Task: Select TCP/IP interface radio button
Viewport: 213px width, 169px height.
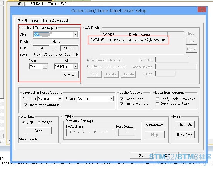Action: tap(39, 123)
